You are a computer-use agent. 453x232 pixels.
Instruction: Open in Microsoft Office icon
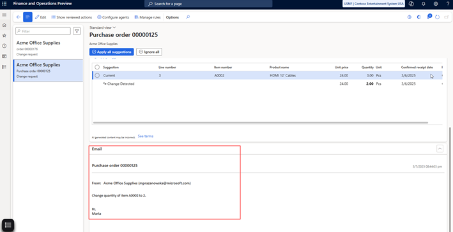pyautogui.click(x=418, y=17)
